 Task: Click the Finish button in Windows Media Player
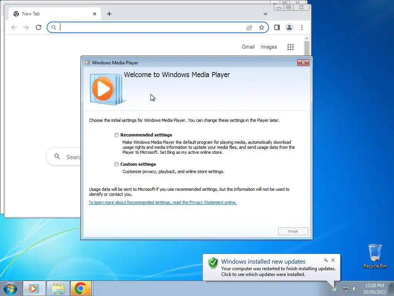[293, 231]
